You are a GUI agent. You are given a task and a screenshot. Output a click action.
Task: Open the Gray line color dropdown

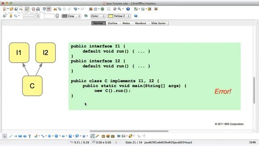pyautogui.click(x=71, y=16)
